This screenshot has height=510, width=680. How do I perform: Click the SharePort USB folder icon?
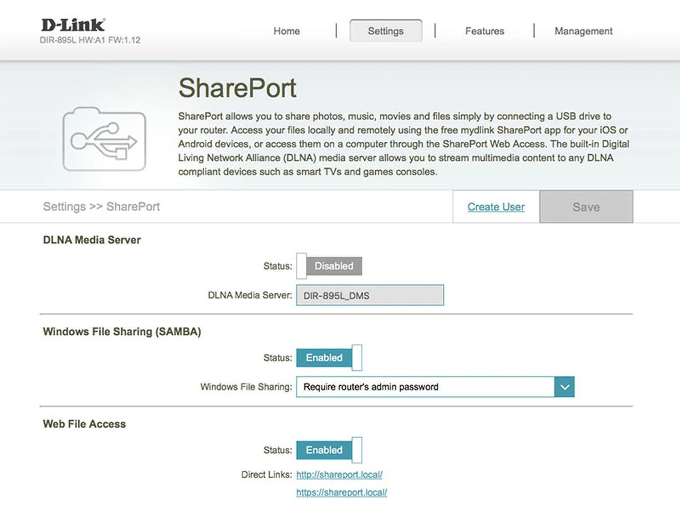pos(104,139)
